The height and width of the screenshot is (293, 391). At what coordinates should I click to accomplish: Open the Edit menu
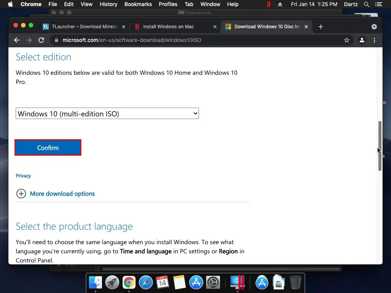tap(69, 4)
